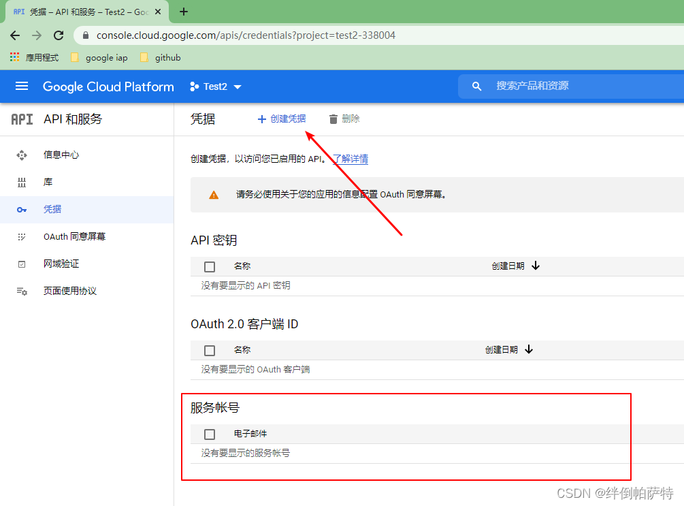Open a new browser tab
Image resolution: width=684 pixels, height=506 pixels.
pos(184,12)
